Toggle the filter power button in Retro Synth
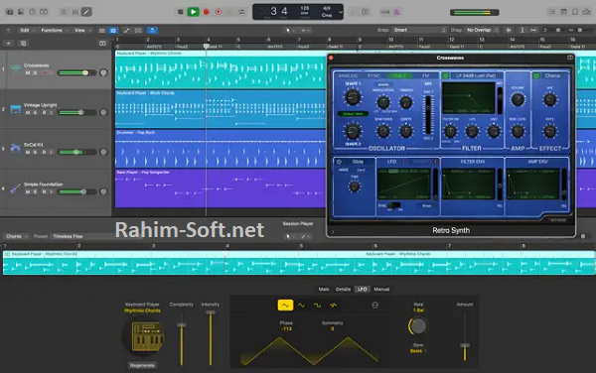 [445, 76]
